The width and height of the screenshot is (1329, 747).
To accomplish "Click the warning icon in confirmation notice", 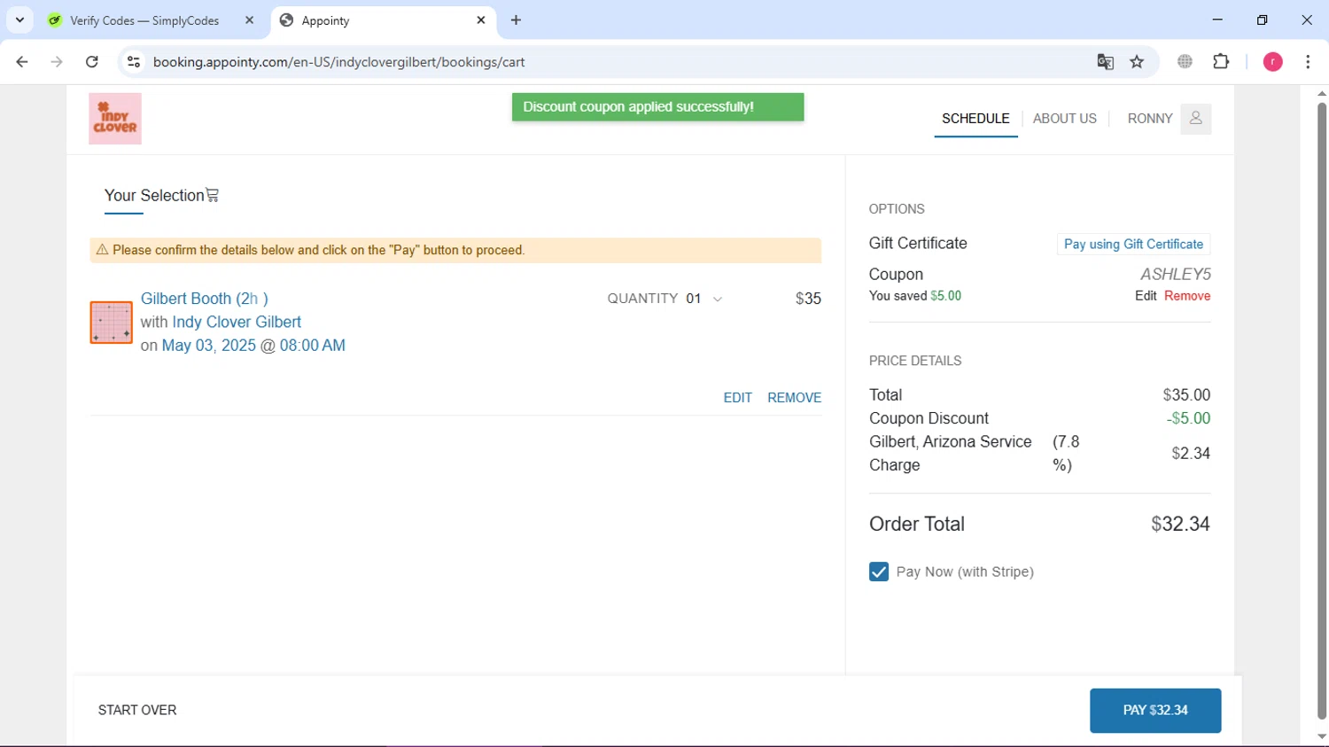I will pyautogui.click(x=102, y=250).
